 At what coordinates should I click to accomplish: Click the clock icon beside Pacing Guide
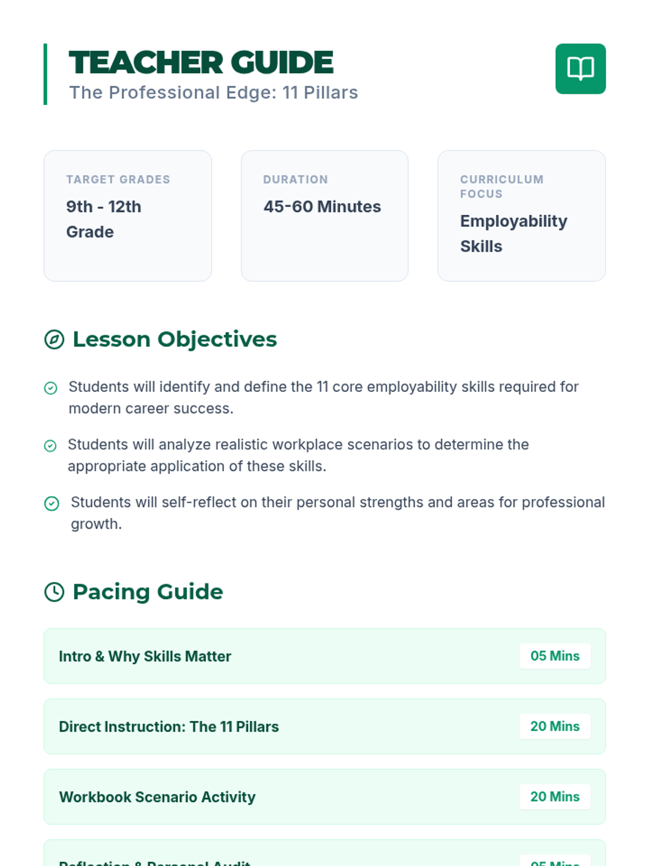click(54, 592)
